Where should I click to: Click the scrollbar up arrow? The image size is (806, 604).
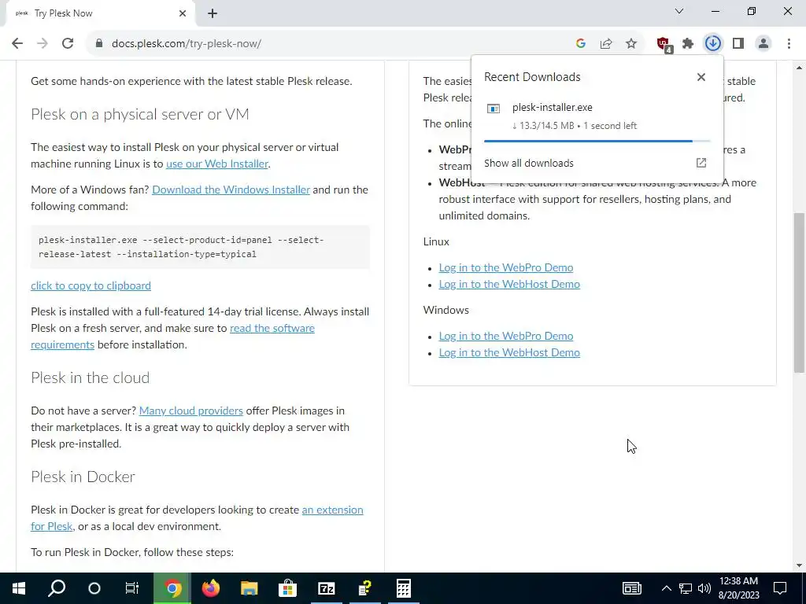pos(799,68)
